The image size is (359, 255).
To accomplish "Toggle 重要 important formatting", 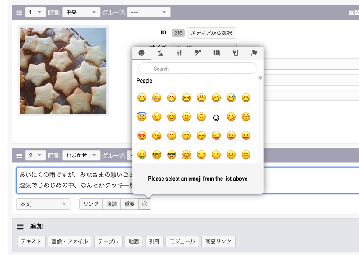I will click(130, 204).
